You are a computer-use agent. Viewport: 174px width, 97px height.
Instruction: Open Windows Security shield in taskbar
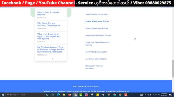coord(103,95)
